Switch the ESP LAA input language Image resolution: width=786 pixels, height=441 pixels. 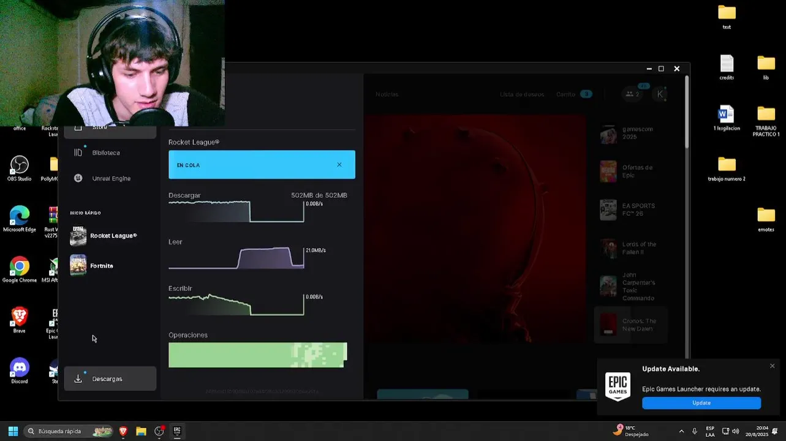click(710, 431)
